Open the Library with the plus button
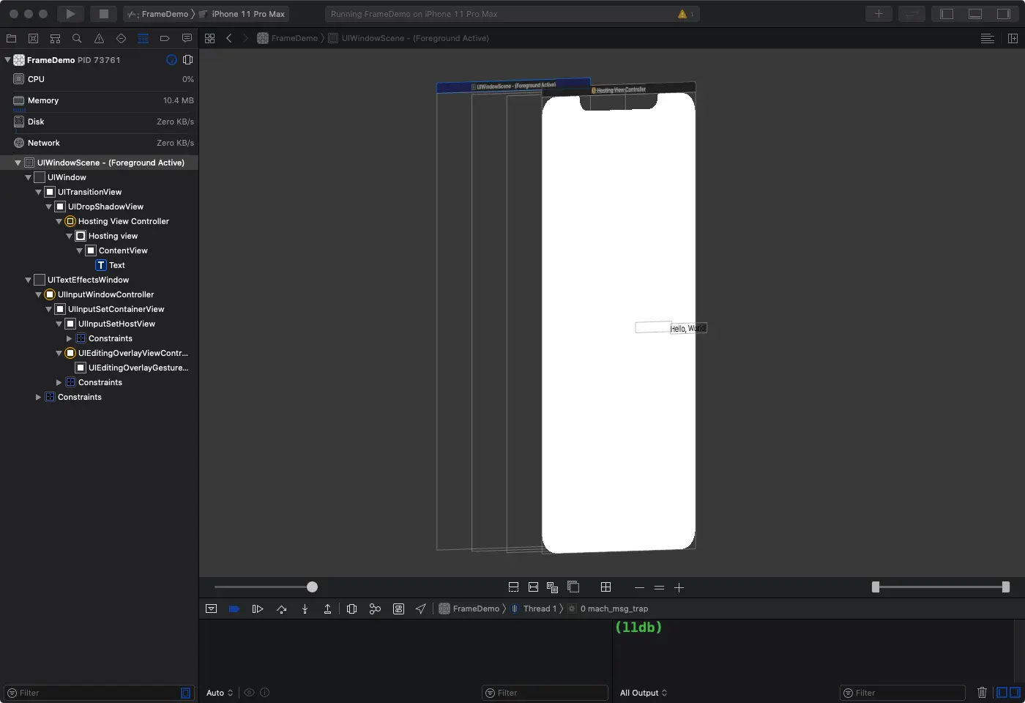This screenshot has width=1025, height=703. click(879, 14)
